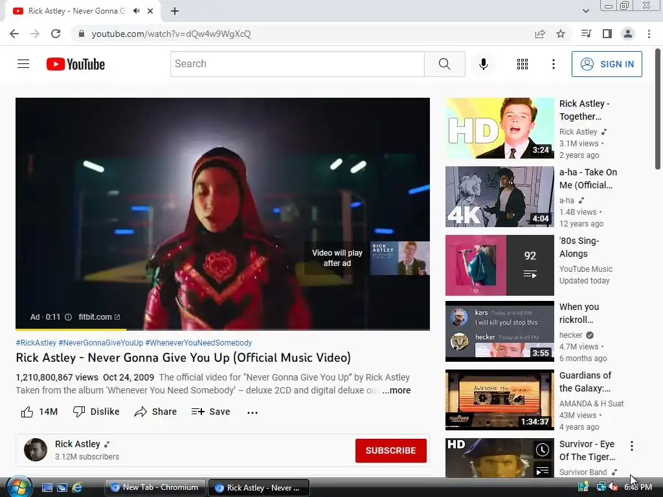
Task: Open the tab search chevron
Action: (585, 11)
